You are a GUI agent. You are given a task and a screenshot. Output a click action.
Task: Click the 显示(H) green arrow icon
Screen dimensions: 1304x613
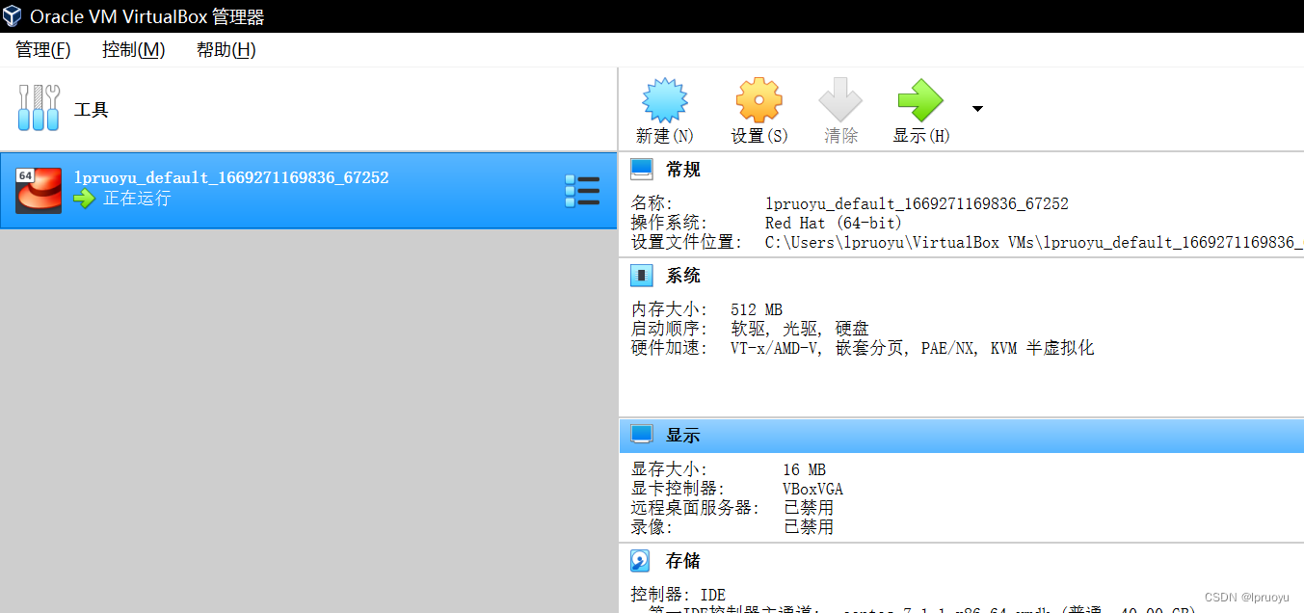point(920,100)
